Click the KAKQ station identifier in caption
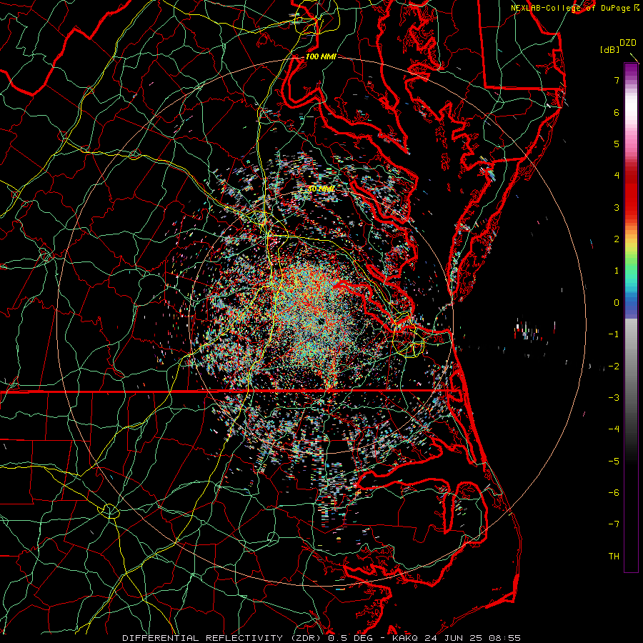This screenshot has height=643, width=643. [x=404, y=638]
